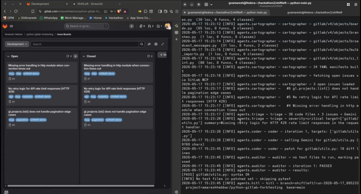Click the Brave shields icon in address bar
This screenshot has width=361, height=194.
[119, 11]
